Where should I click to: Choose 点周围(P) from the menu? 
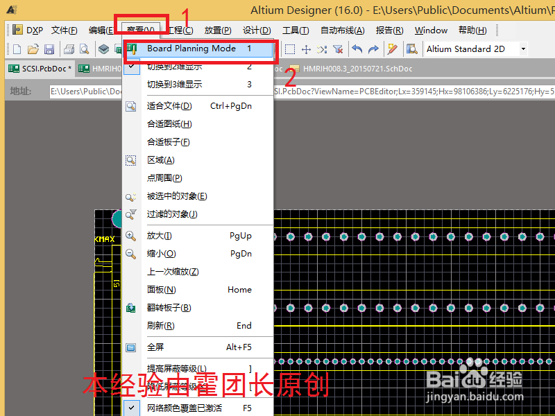[x=198, y=178]
